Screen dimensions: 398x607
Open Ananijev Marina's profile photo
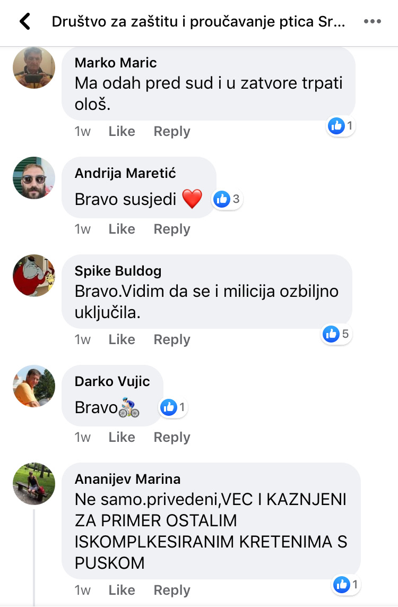[x=34, y=484]
